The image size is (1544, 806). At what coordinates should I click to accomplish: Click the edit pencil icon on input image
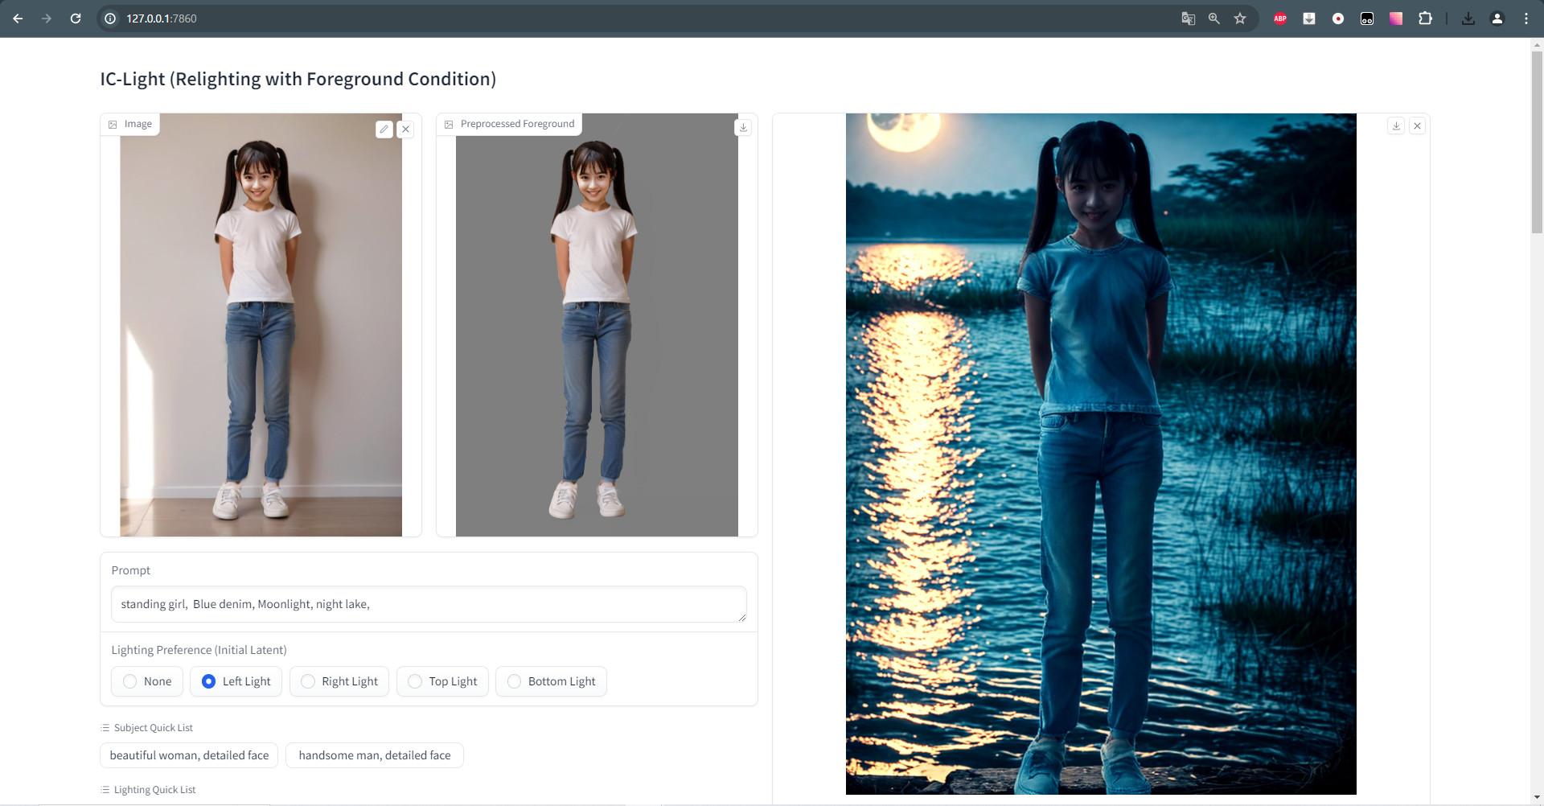pyautogui.click(x=384, y=129)
